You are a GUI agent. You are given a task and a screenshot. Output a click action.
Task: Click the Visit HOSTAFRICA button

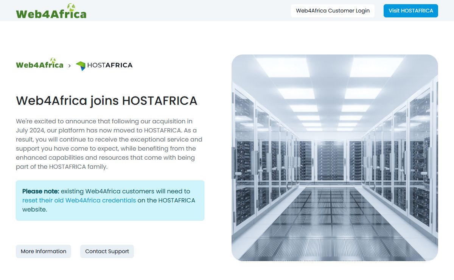(x=411, y=11)
